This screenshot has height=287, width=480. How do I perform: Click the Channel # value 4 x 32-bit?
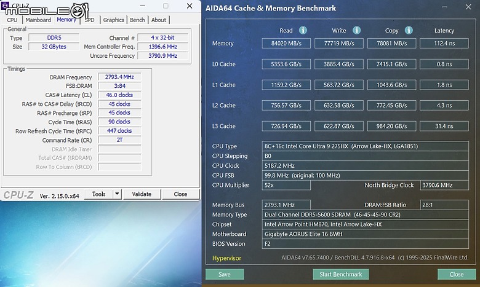click(162, 38)
